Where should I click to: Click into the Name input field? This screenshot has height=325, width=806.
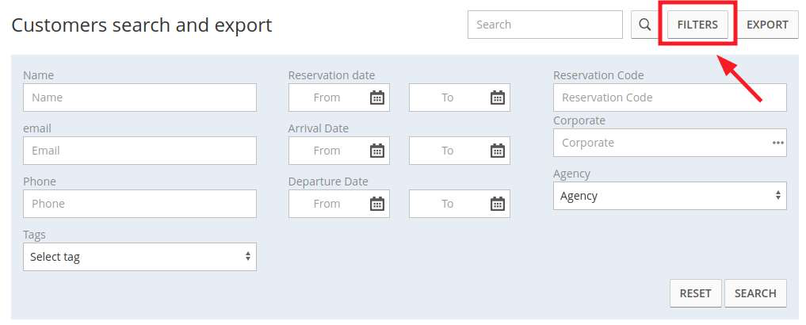point(139,97)
